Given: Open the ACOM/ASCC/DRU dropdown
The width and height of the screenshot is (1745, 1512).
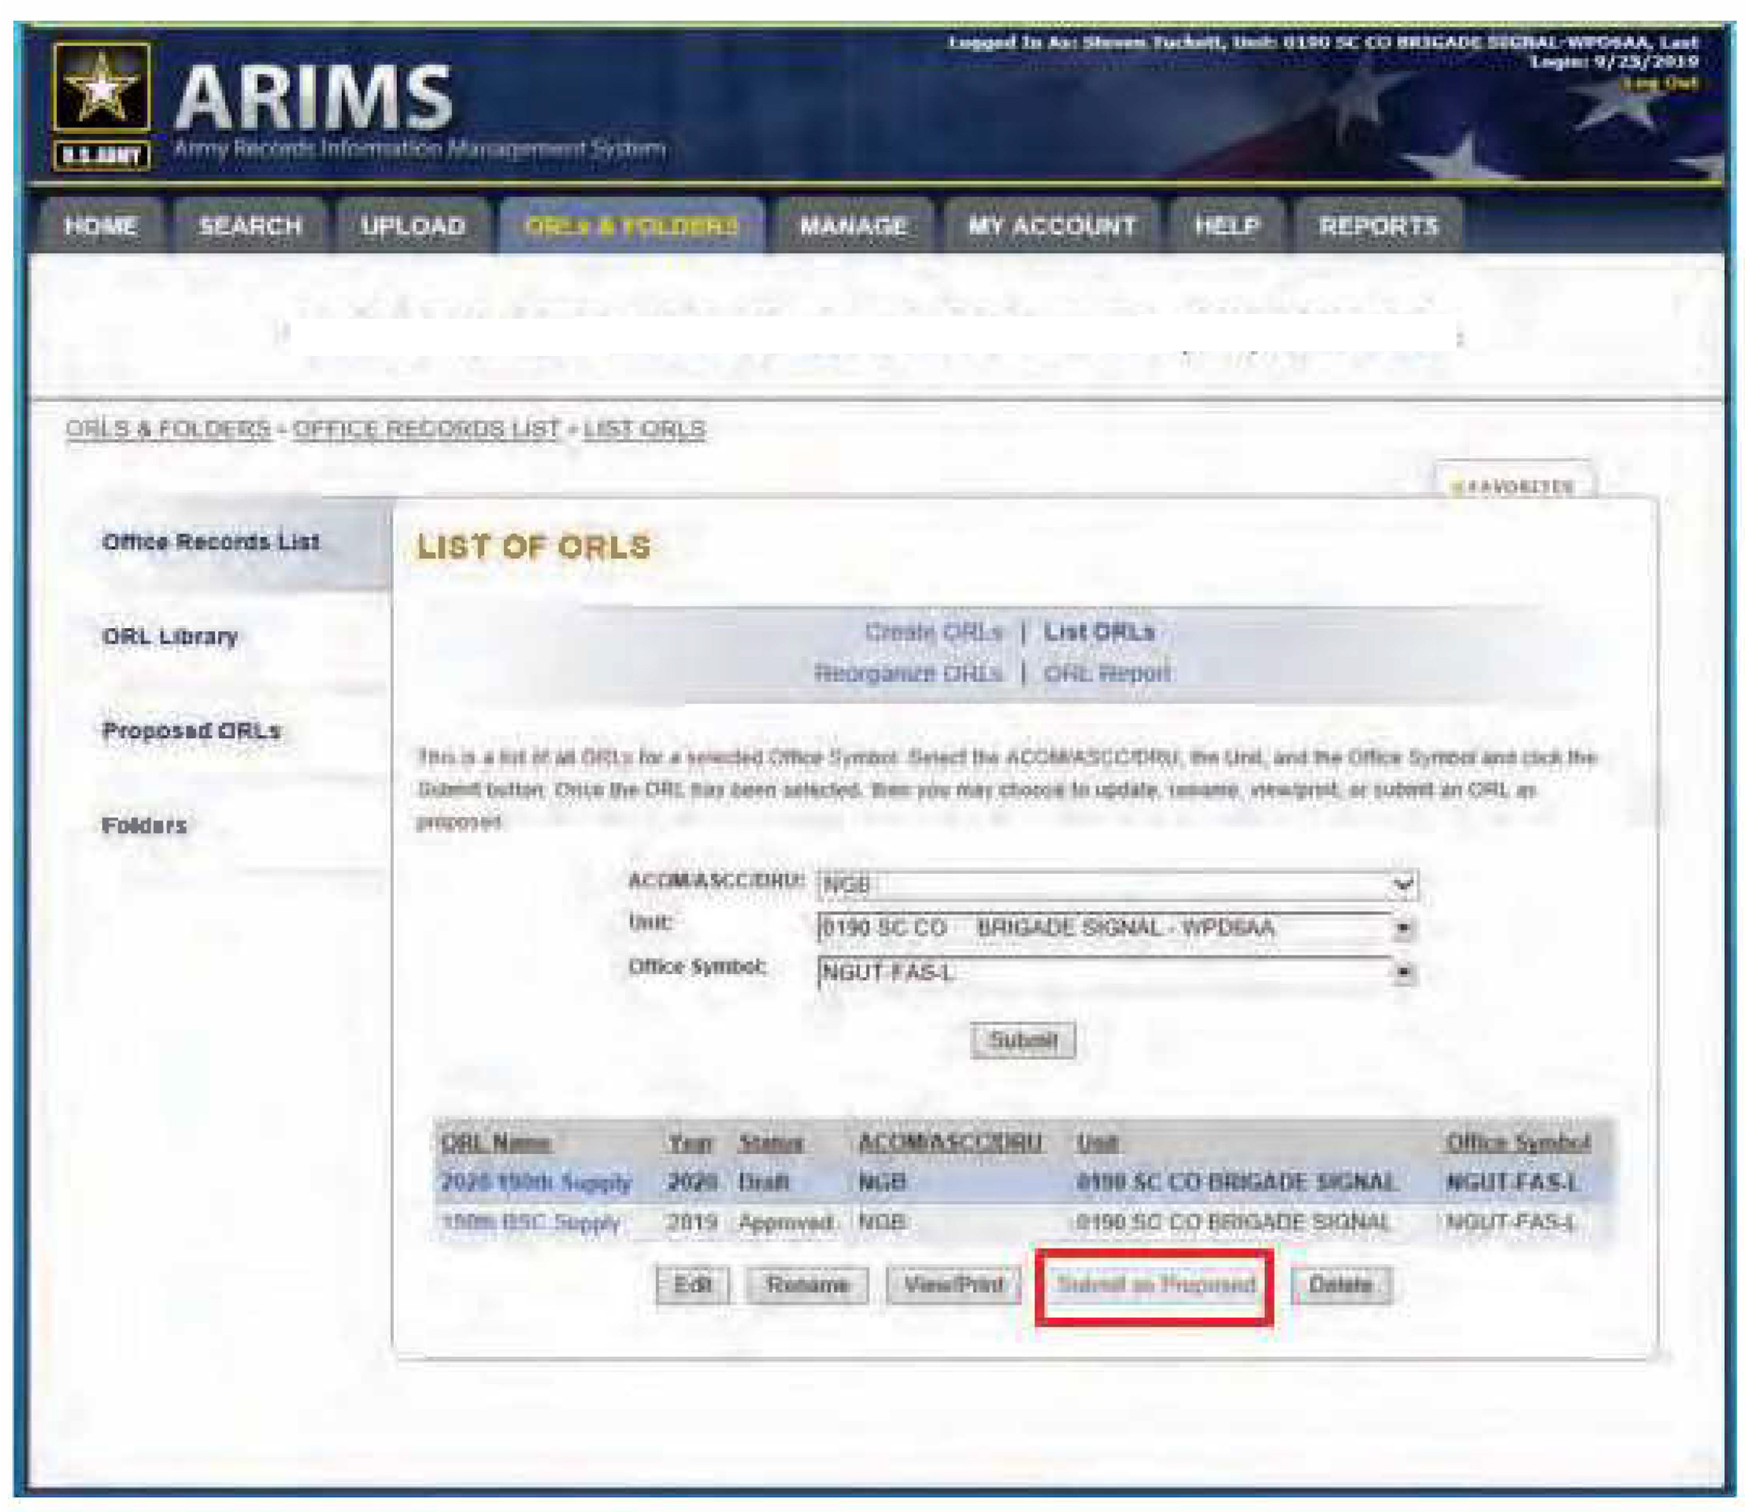Looking at the screenshot, I should (x=1118, y=885).
